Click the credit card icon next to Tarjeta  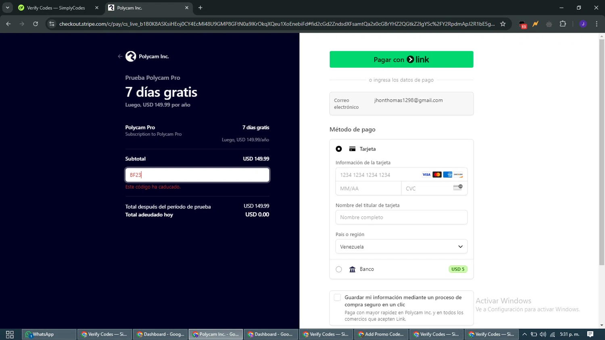[x=352, y=149]
